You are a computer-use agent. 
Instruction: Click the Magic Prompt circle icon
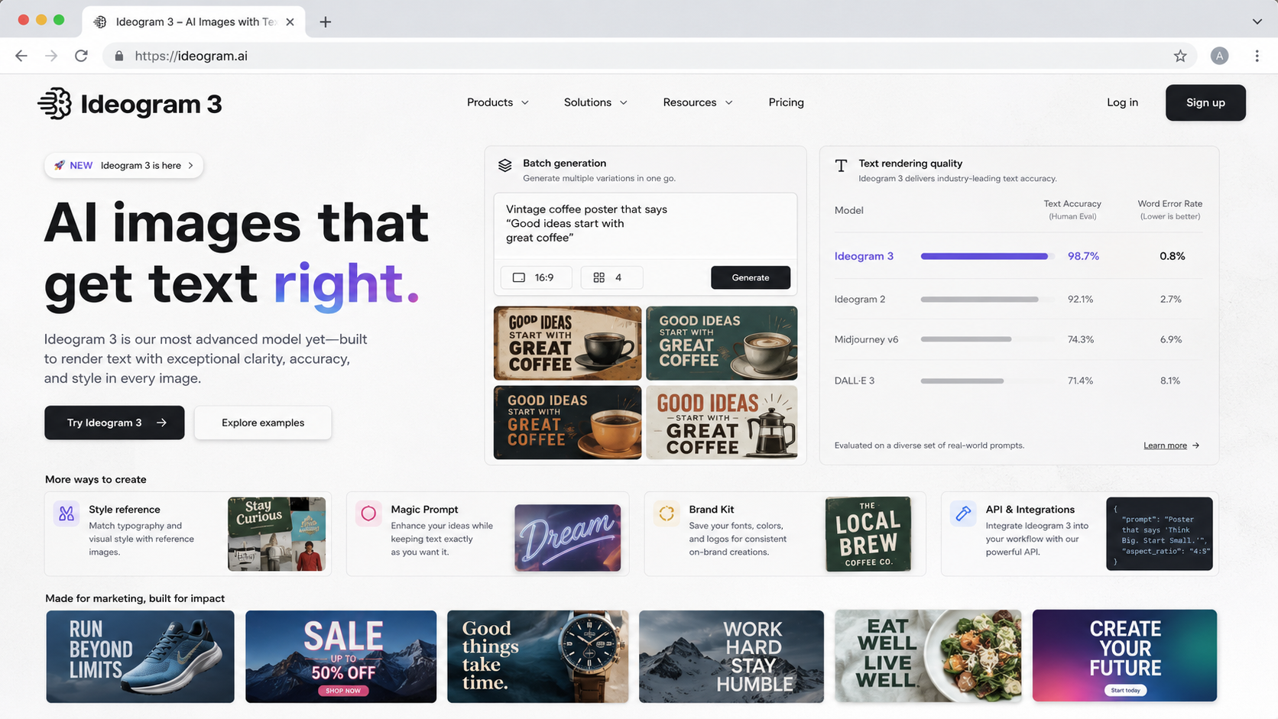coord(368,513)
